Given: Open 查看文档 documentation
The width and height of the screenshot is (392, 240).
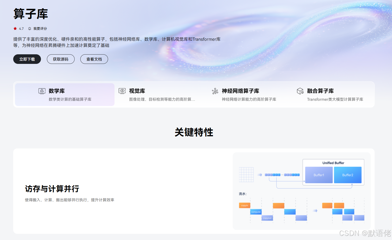Looking at the screenshot, I should coord(94,59).
